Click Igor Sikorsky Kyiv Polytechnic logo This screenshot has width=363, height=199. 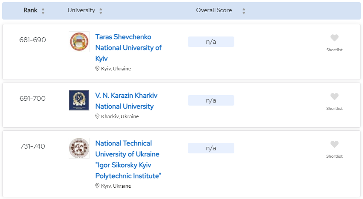[79, 148]
